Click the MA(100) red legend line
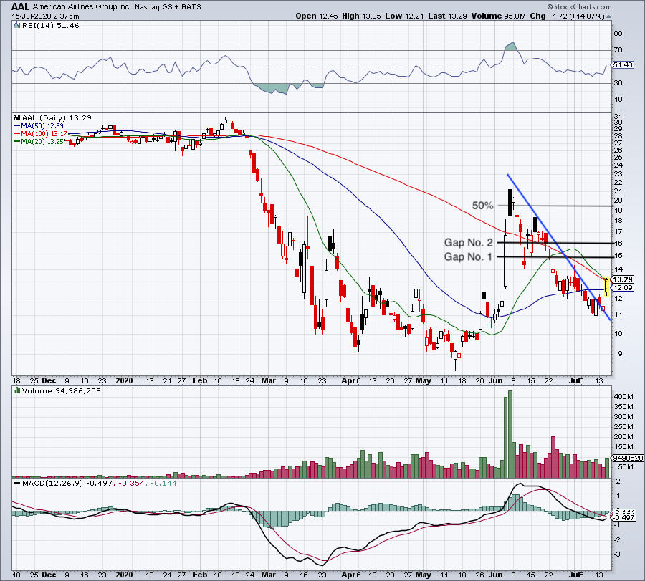Image resolution: width=645 pixels, height=581 pixels. pyautogui.click(x=17, y=134)
